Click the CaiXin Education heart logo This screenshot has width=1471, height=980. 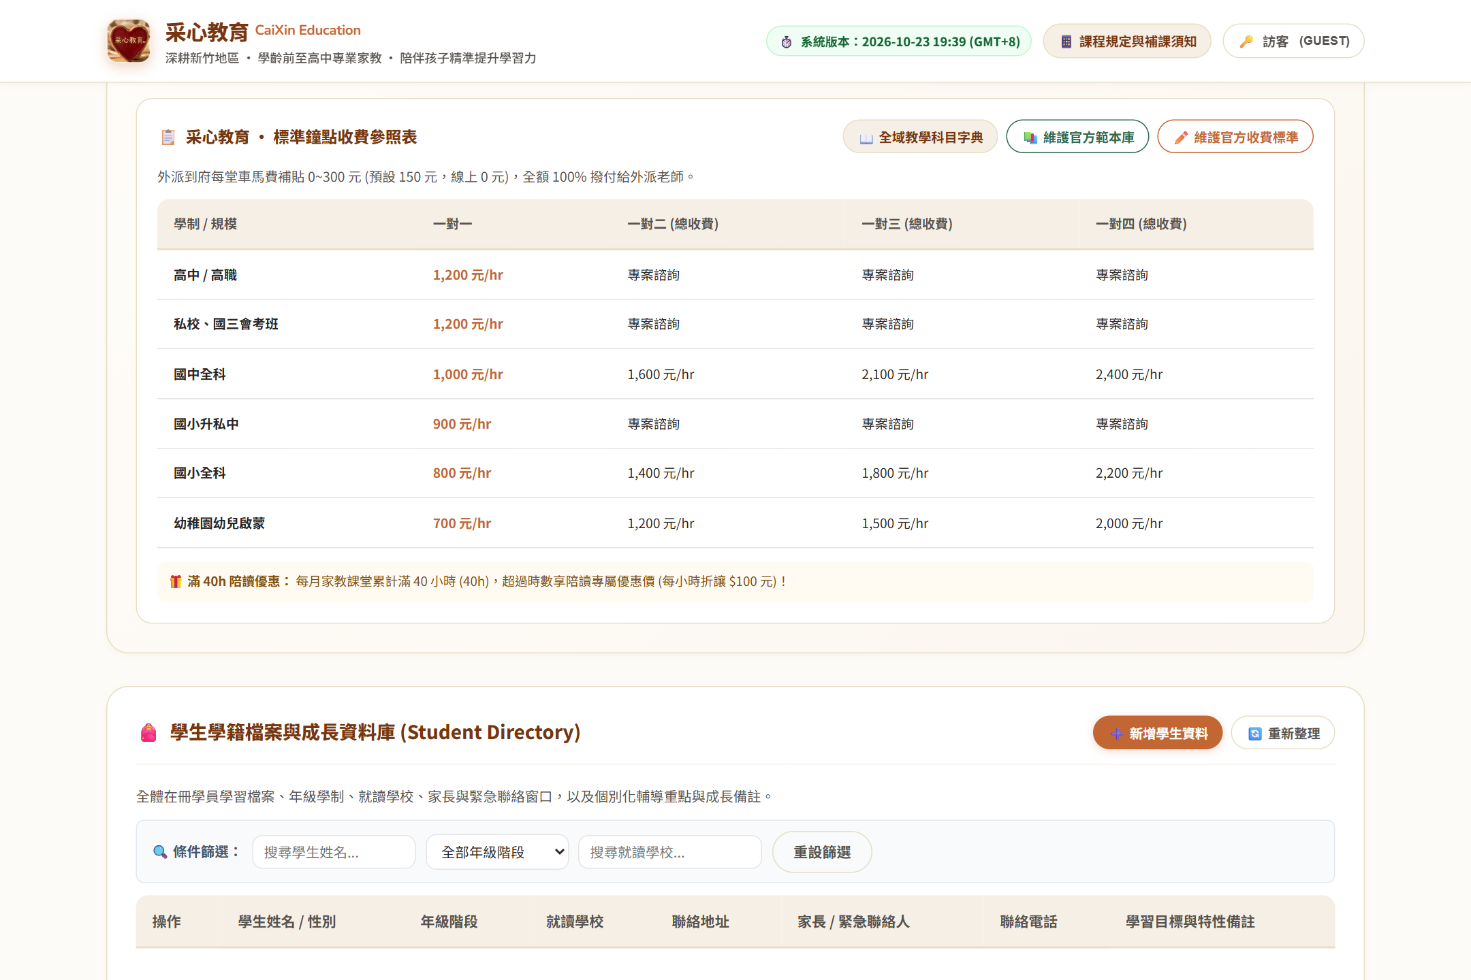click(129, 41)
